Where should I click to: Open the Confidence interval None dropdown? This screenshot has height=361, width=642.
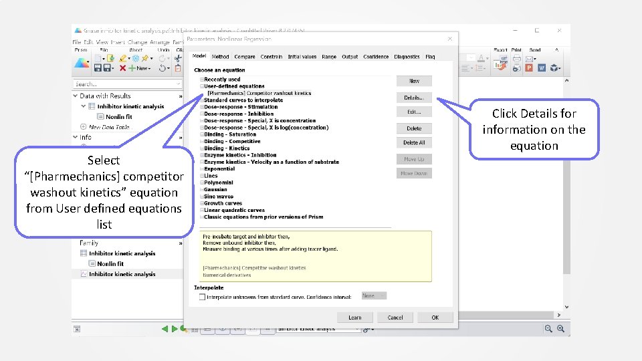[374, 295]
